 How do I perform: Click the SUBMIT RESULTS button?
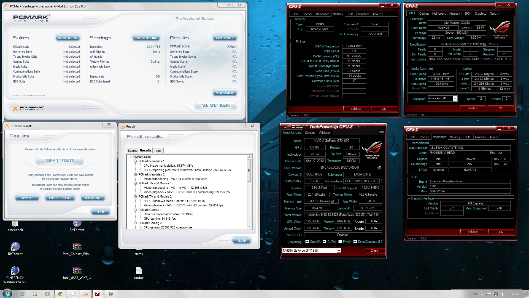click(60, 161)
